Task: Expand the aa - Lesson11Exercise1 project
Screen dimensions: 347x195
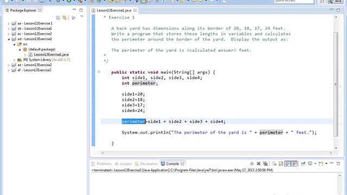Action: [x=9, y=23]
